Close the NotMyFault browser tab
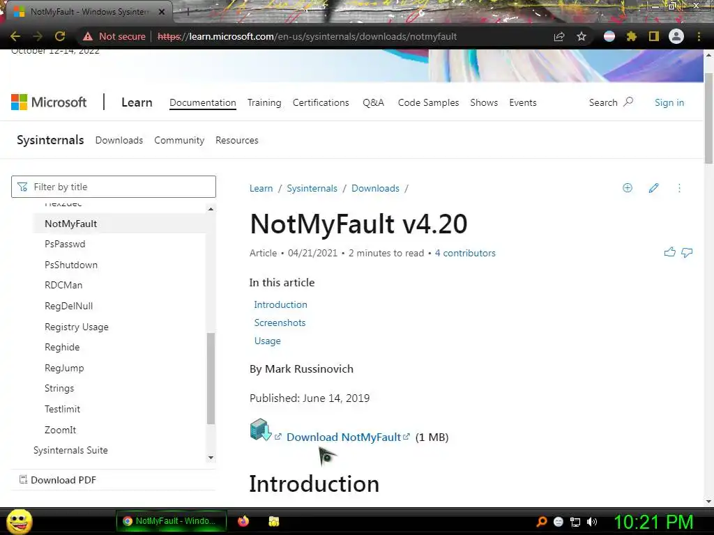 coord(161,12)
